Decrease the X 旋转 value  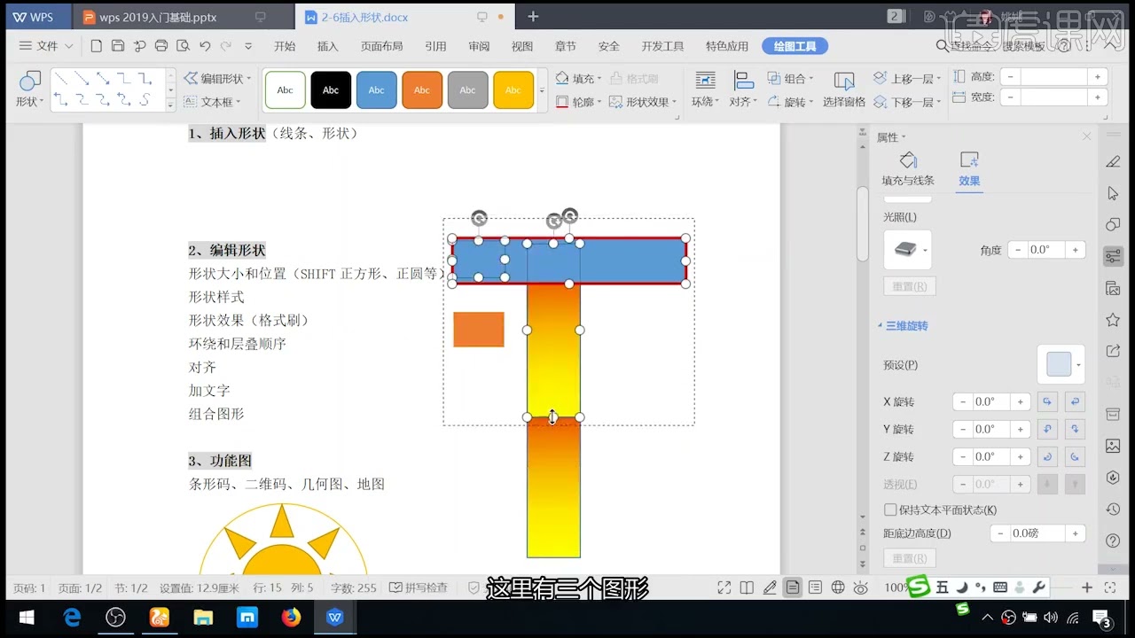pos(964,401)
